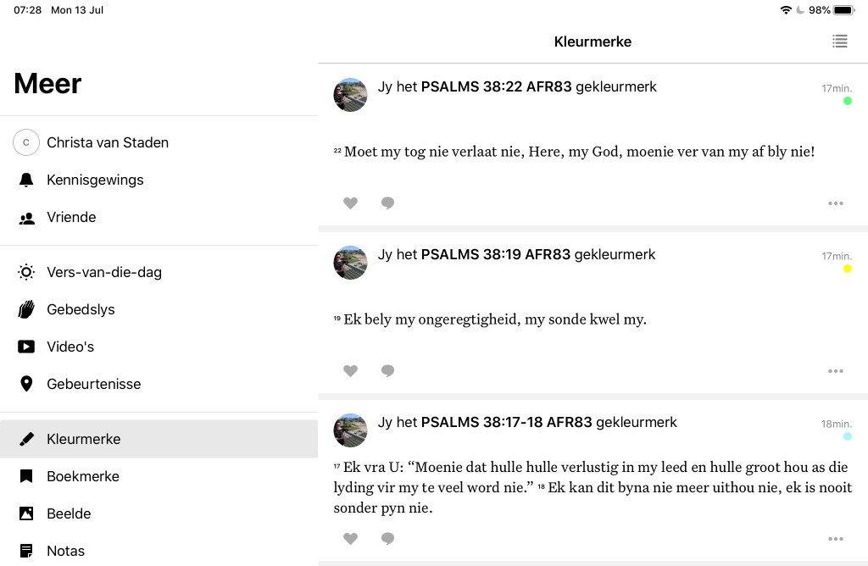Open the Boekmerke bookmark icon

pyautogui.click(x=26, y=476)
